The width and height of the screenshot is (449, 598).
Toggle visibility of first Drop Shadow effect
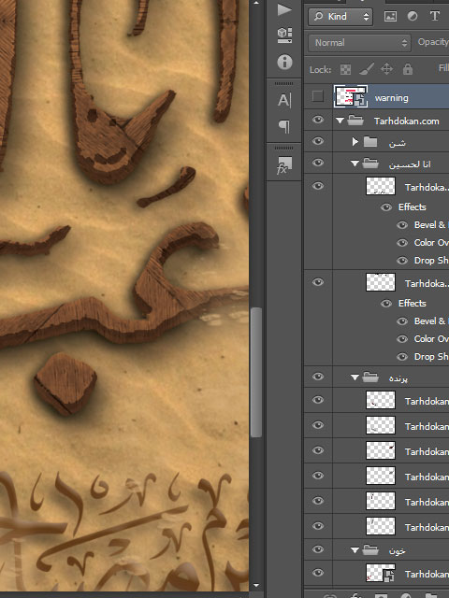(x=402, y=261)
